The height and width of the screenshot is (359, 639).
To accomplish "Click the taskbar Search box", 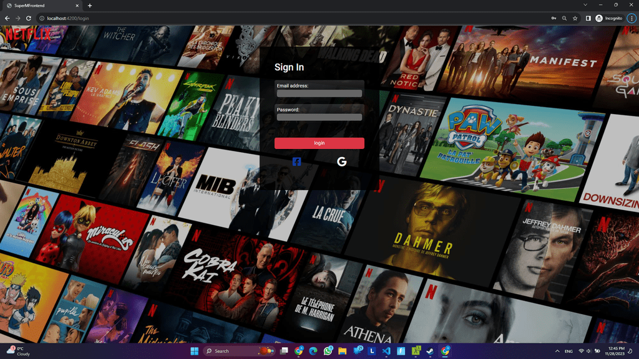I will [238, 351].
